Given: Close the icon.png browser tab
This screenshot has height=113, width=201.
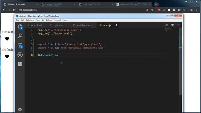Looking at the screenshot, I should pos(75,4).
